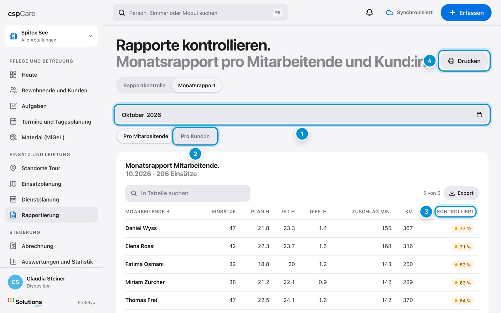
Task: Select the Monatsrapport tab
Action: point(197,85)
